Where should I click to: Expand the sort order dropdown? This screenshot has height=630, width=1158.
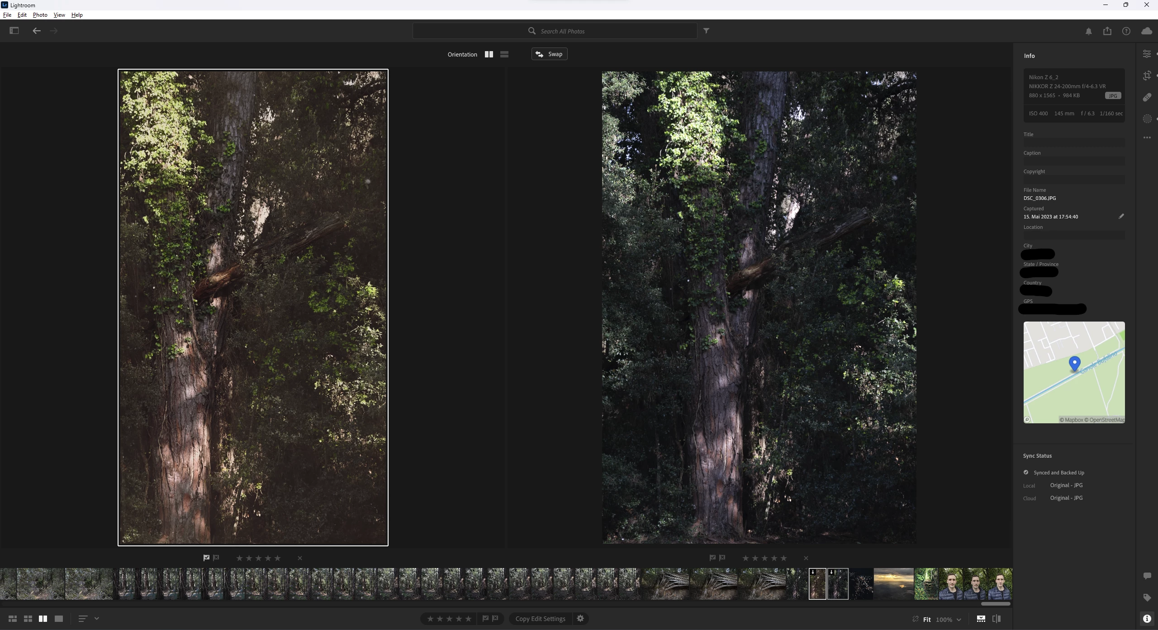click(x=96, y=618)
